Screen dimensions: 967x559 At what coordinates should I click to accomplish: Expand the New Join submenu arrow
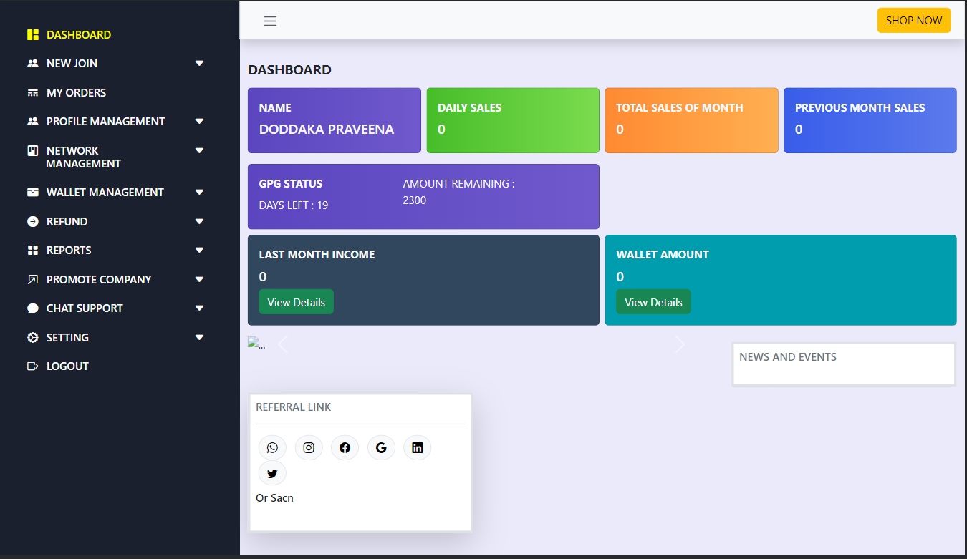199,63
